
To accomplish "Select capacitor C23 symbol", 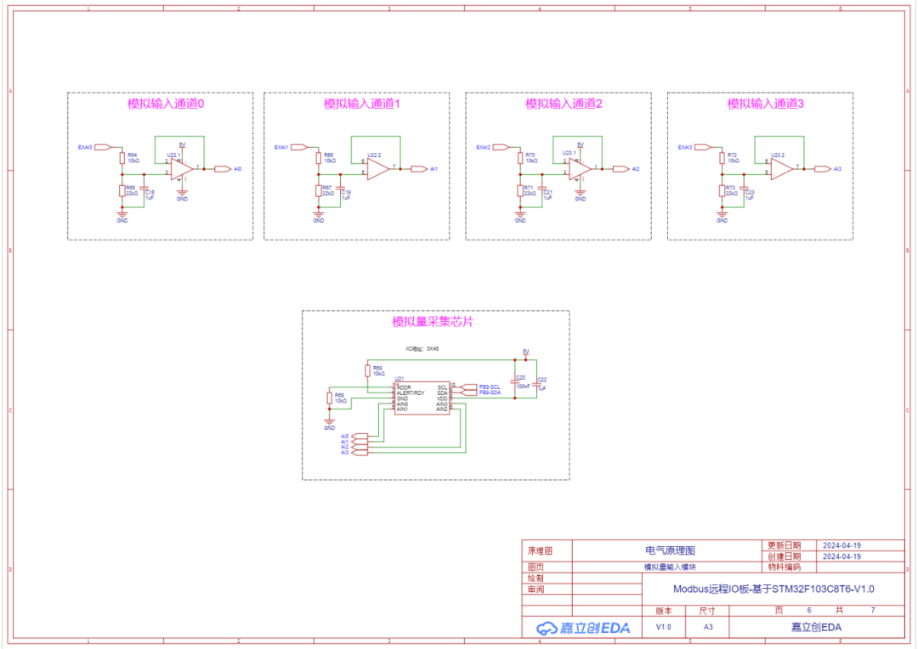I will click(x=744, y=189).
